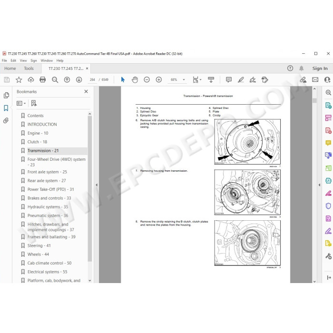Open Electrical systems - 55 bookmark

[x=48, y=272]
